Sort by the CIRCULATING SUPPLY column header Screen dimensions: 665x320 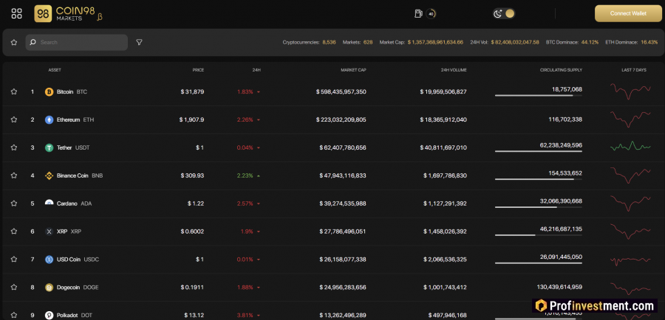click(561, 70)
